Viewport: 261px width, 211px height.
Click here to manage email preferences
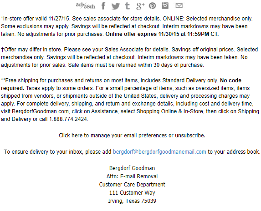coord(132,136)
